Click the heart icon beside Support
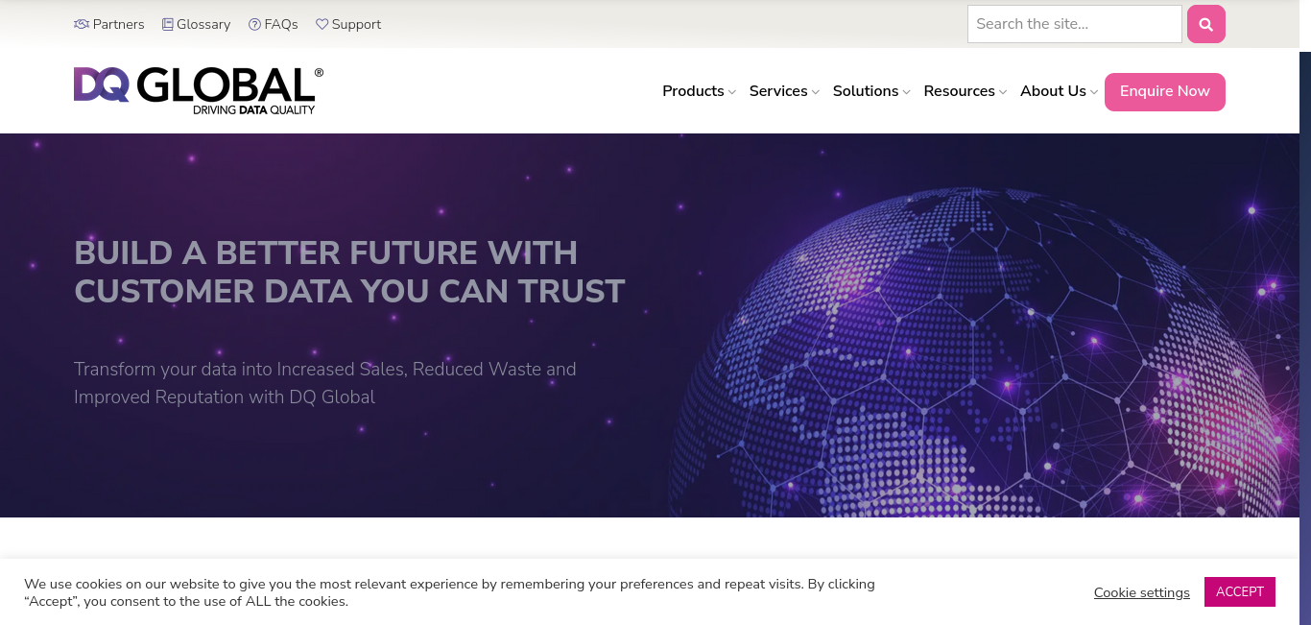Screen dimensions: 1311x625 (x=322, y=24)
